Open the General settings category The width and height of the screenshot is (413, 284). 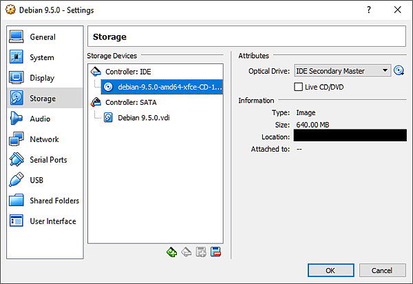43,37
